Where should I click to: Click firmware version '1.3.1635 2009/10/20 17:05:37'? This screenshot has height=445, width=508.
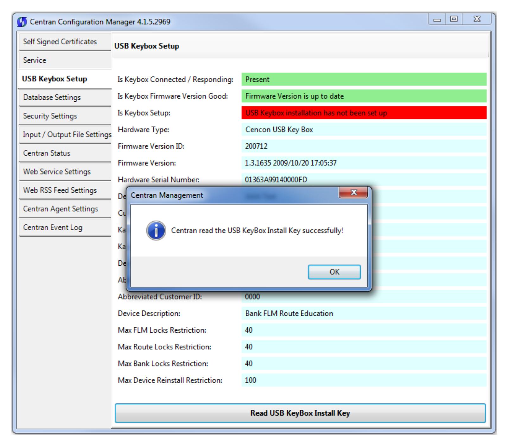[364, 163]
